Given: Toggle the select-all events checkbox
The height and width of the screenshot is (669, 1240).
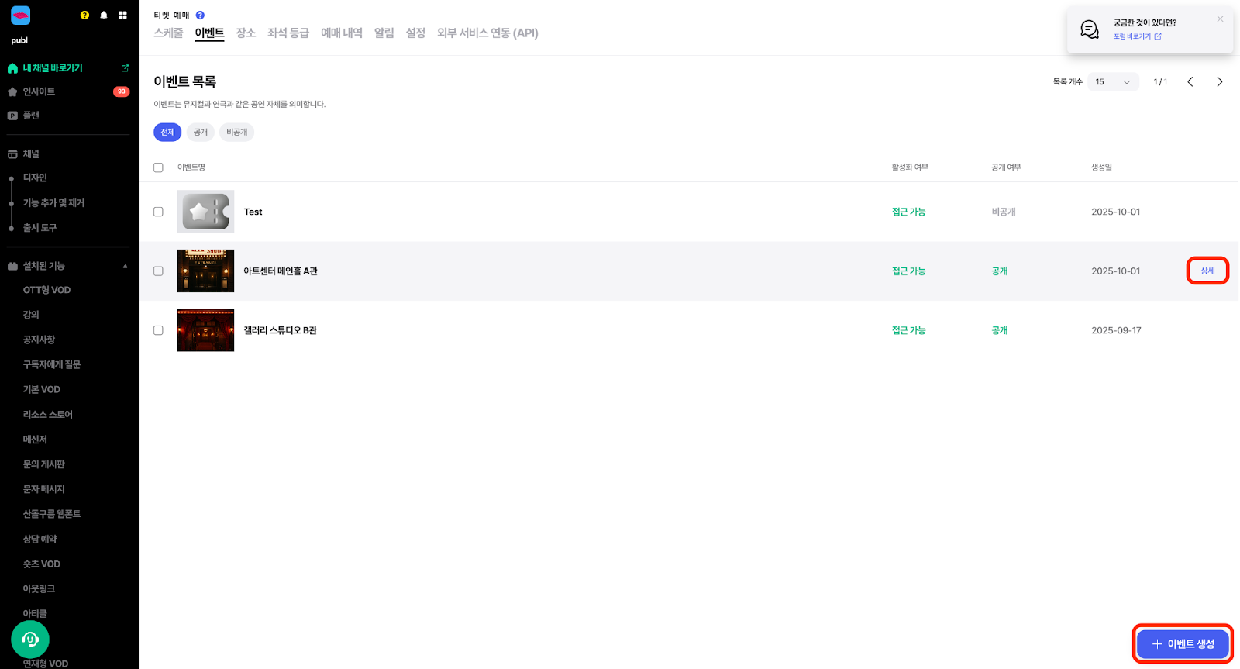Looking at the screenshot, I should (158, 167).
